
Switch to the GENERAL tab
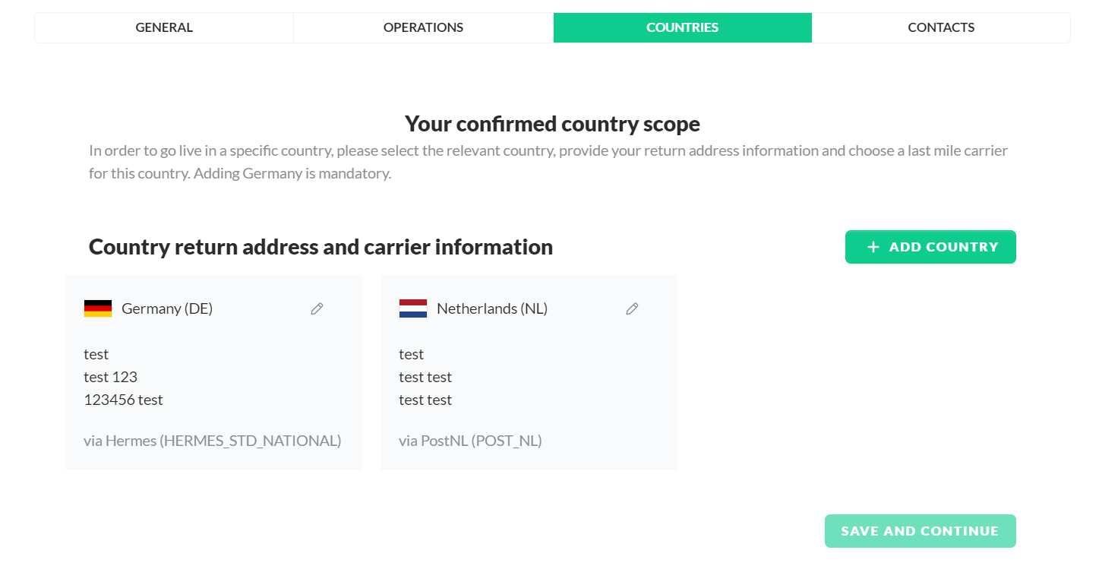[164, 27]
